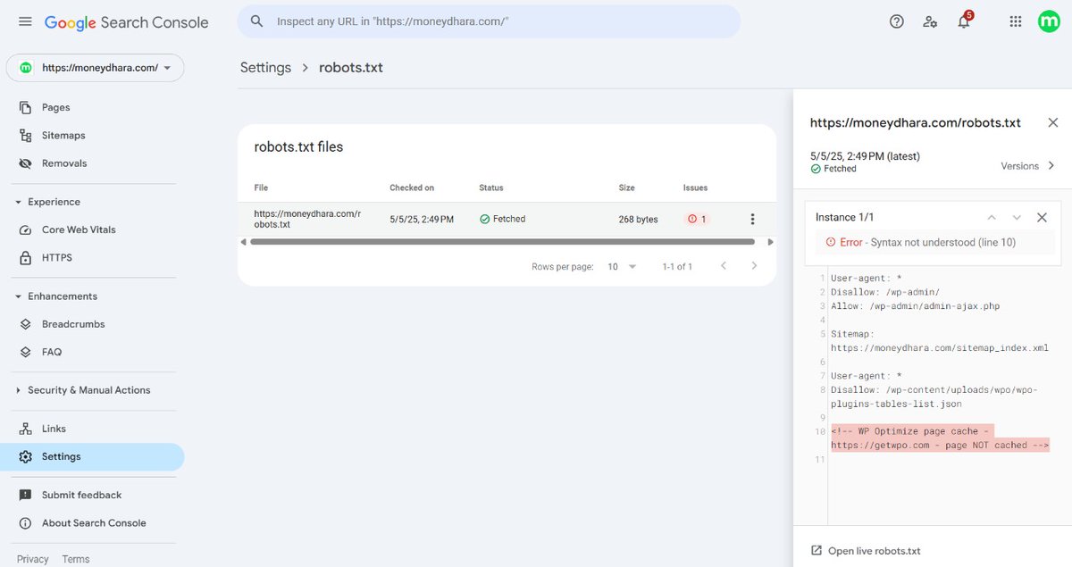This screenshot has height=567, width=1072.
Task: Go to next page of results
Action: point(755,266)
